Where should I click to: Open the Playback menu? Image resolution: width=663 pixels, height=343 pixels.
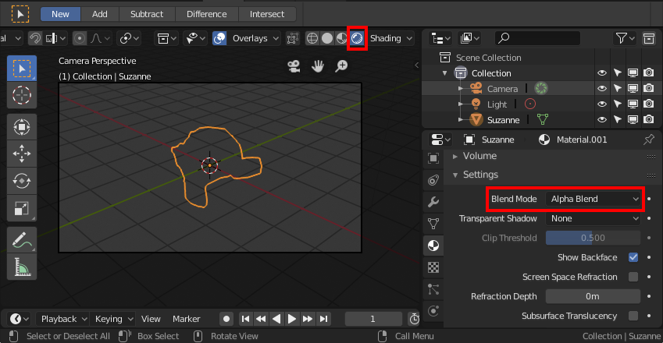coord(62,319)
